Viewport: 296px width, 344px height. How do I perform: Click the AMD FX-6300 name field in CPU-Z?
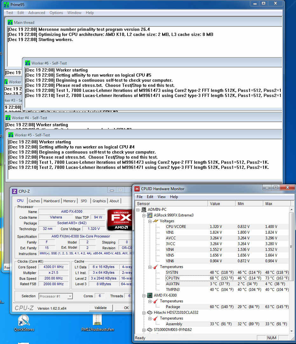pyautogui.click(x=72, y=211)
